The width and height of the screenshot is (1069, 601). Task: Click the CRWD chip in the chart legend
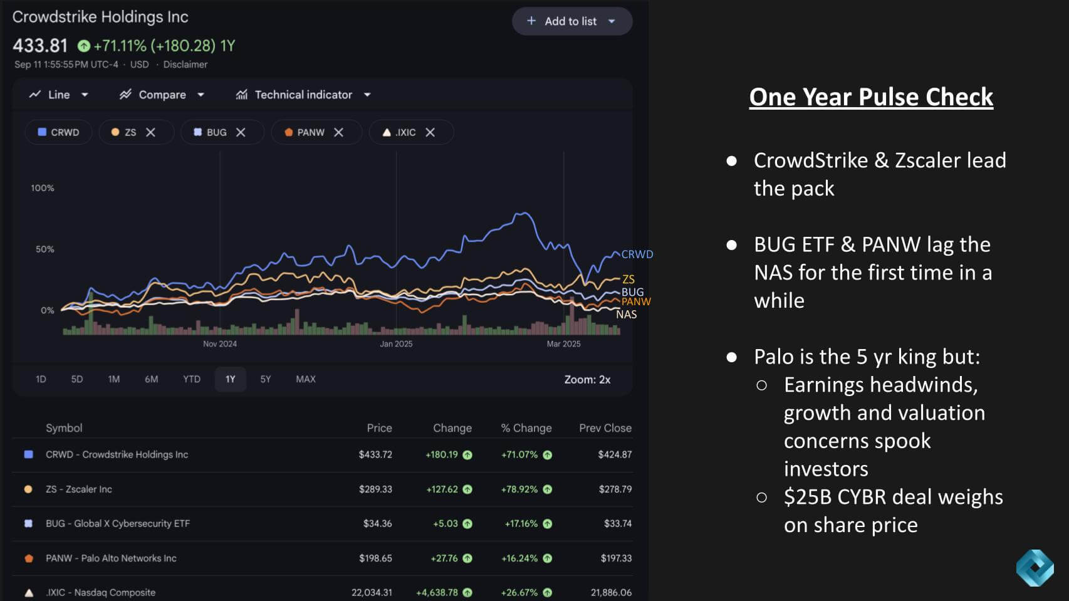click(x=59, y=132)
